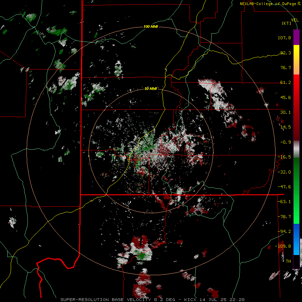Click the Super-Resolution Base Velocity caption text
The width and height of the screenshot is (302, 302).
coord(153,300)
